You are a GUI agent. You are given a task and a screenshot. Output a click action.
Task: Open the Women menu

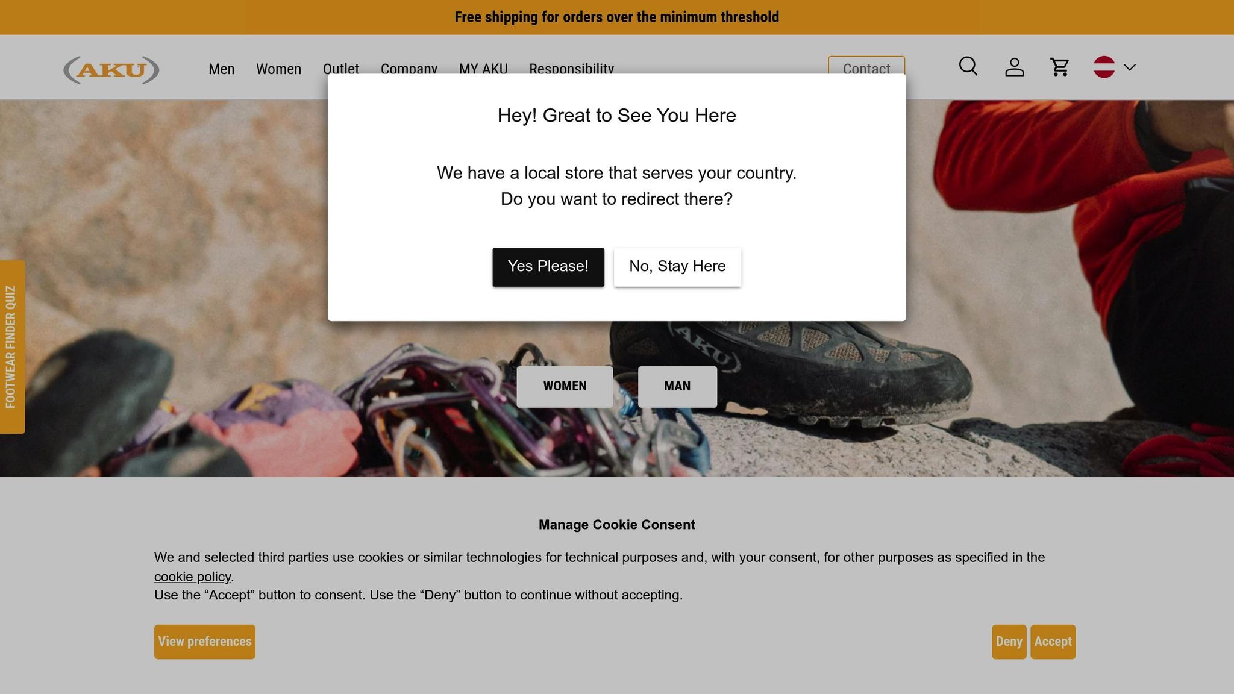(278, 69)
